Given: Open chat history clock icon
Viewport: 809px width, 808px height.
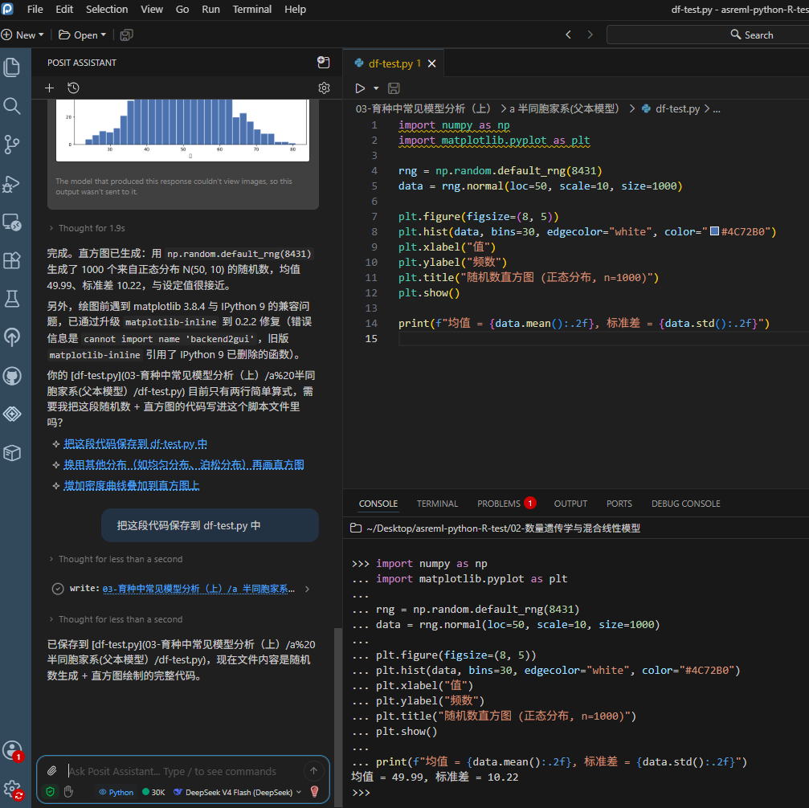Looking at the screenshot, I should [x=73, y=88].
